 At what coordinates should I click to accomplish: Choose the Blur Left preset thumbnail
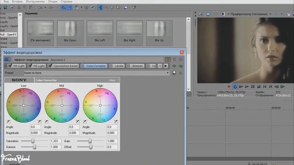(100, 33)
